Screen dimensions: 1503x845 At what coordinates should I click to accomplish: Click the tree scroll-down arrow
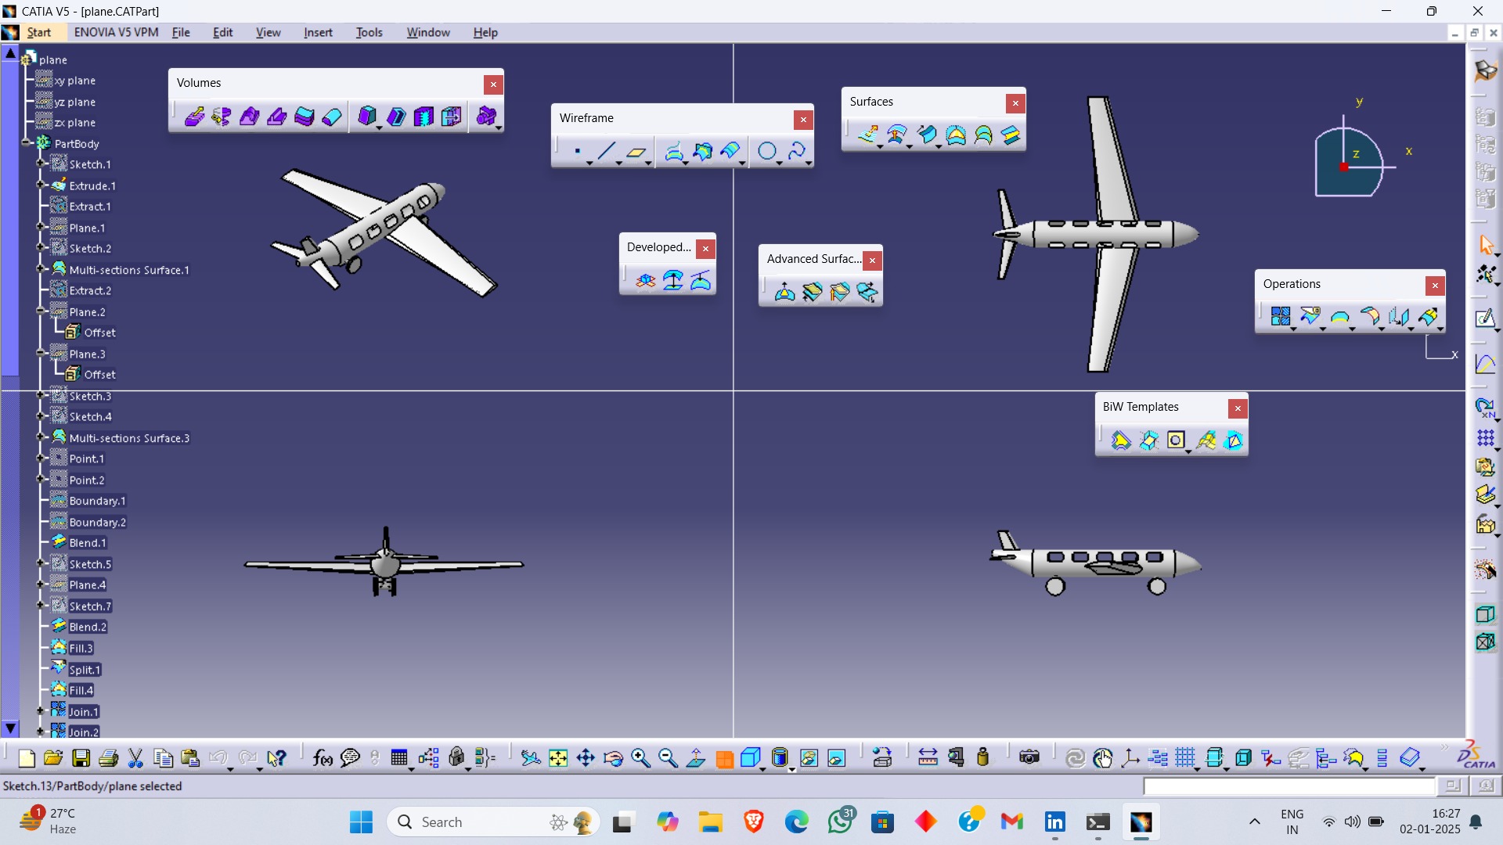click(x=10, y=728)
